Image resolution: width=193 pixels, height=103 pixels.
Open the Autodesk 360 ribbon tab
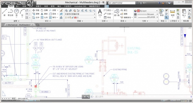(80, 6)
